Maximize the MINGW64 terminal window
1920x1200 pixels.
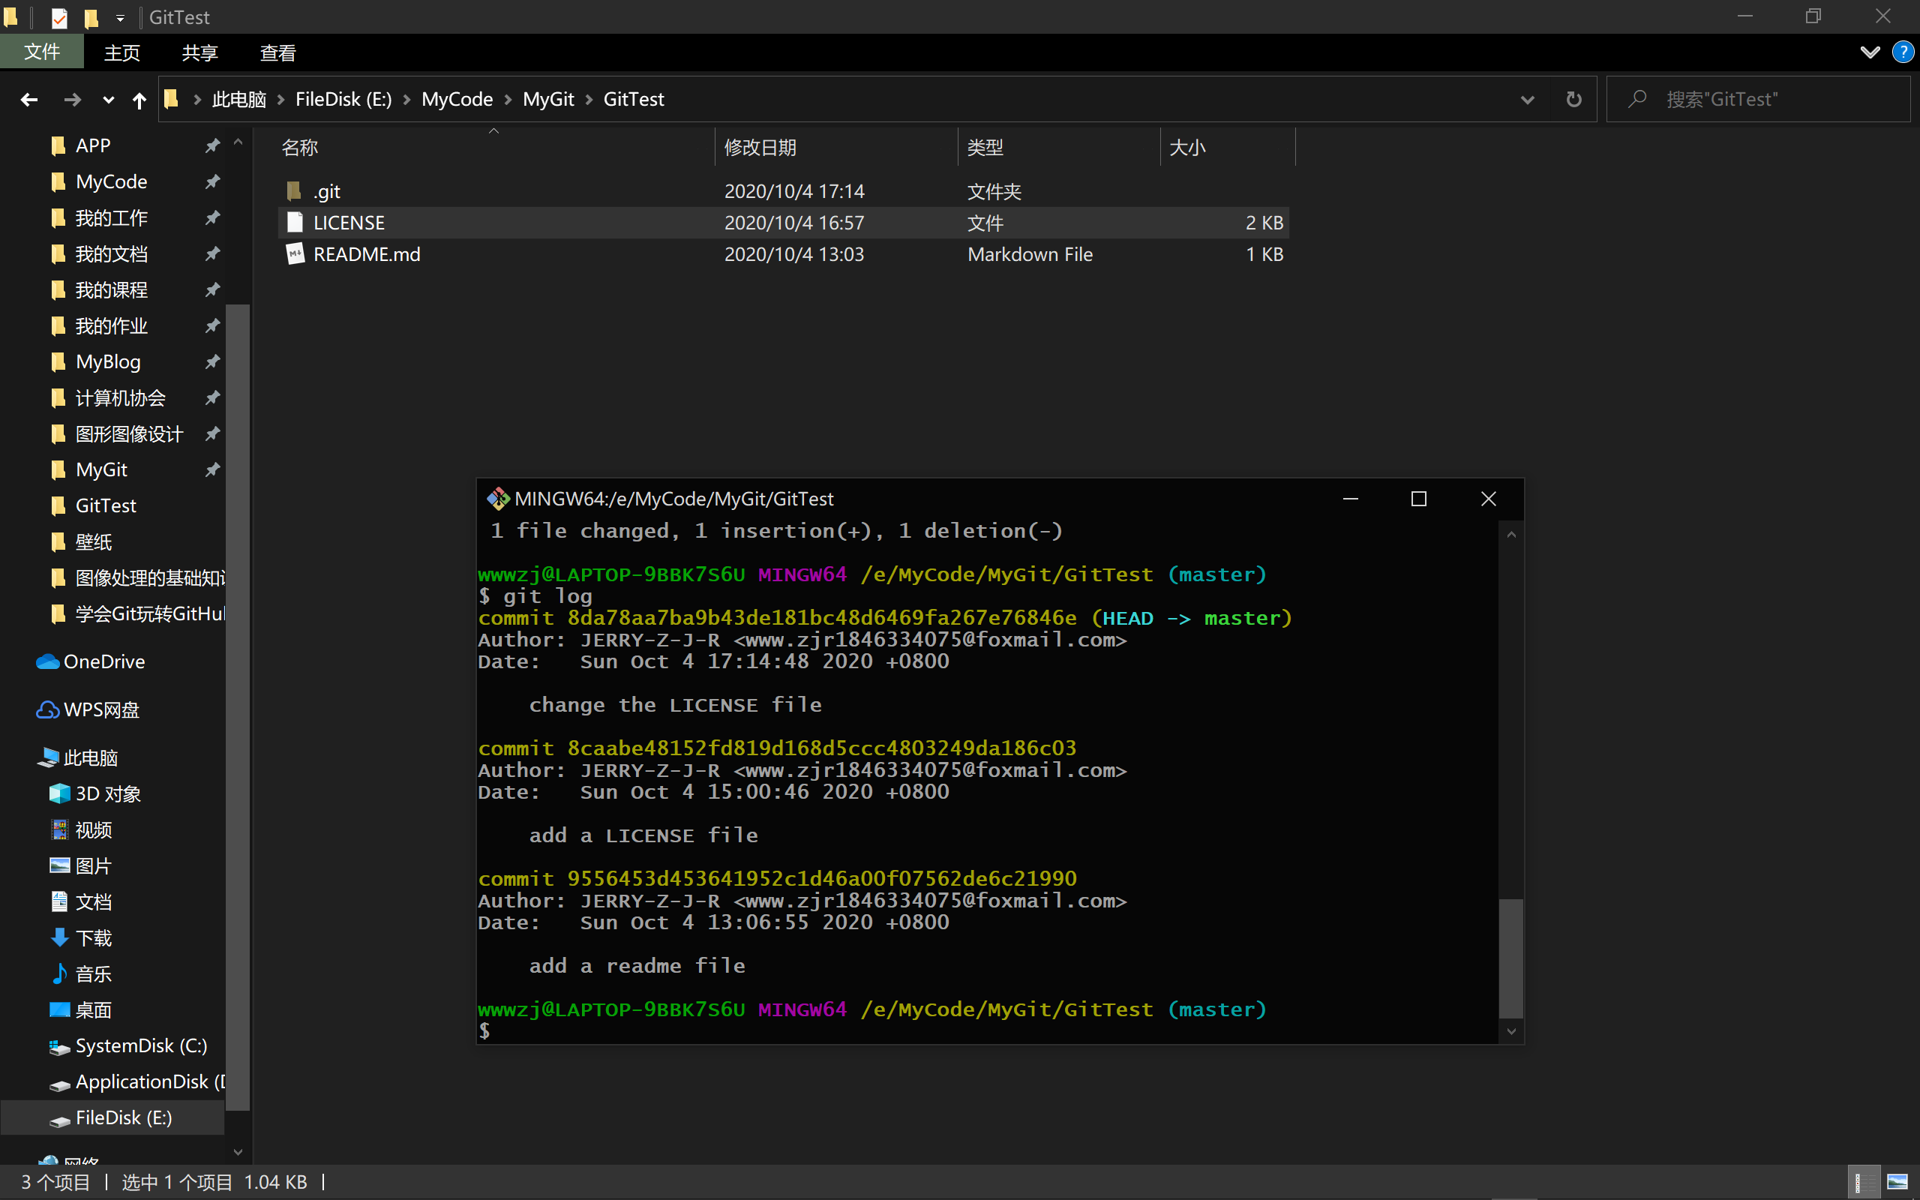pos(1418,499)
